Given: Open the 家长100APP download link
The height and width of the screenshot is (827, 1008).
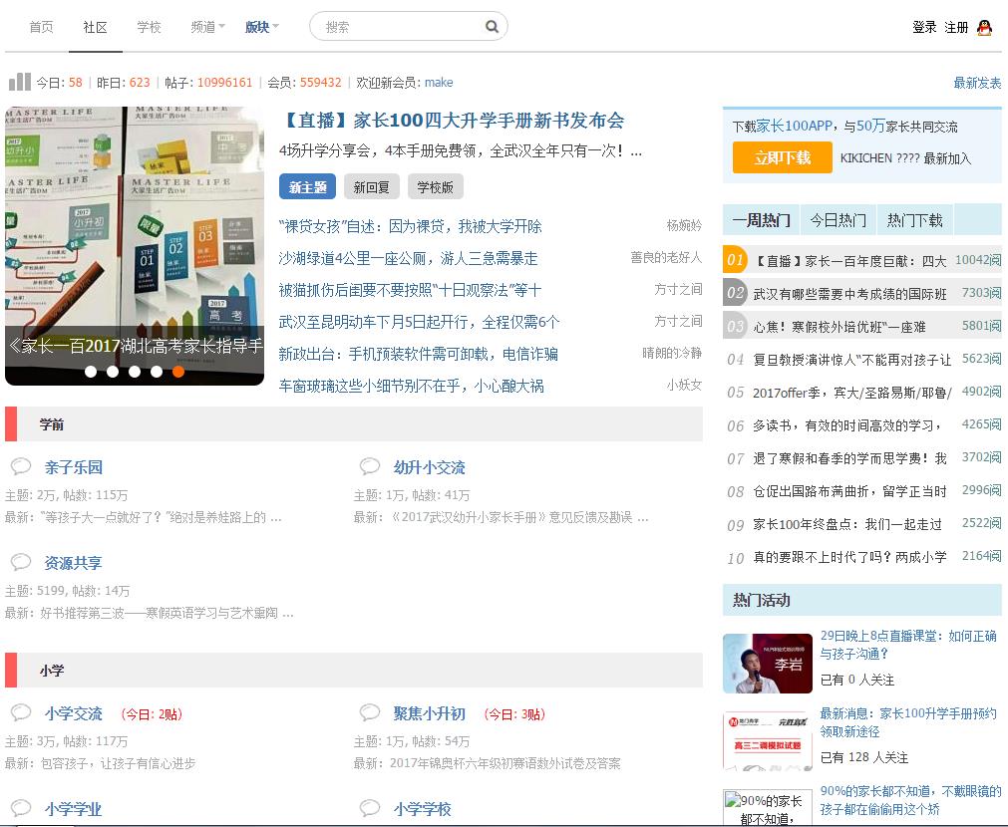Looking at the screenshot, I should pos(795,126).
